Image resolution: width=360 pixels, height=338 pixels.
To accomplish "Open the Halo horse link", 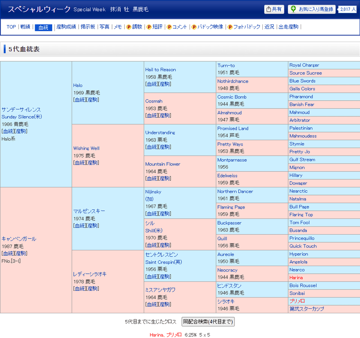I will pyautogui.click(x=78, y=85).
